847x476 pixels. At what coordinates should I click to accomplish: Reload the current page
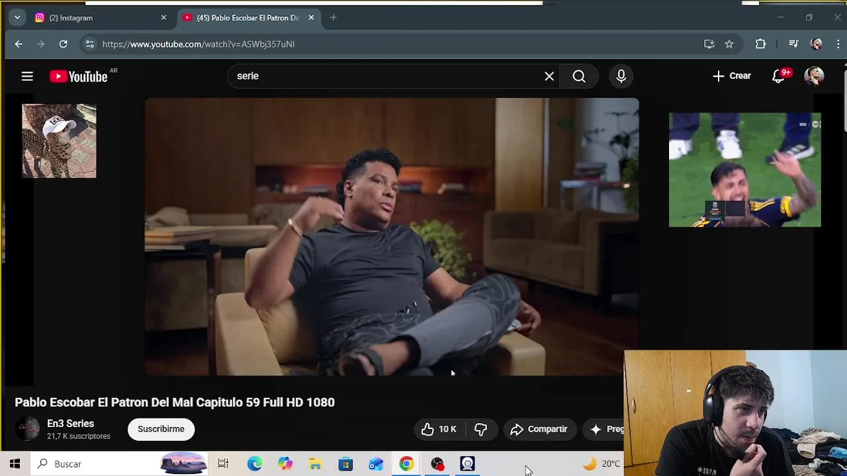pyautogui.click(x=64, y=44)
